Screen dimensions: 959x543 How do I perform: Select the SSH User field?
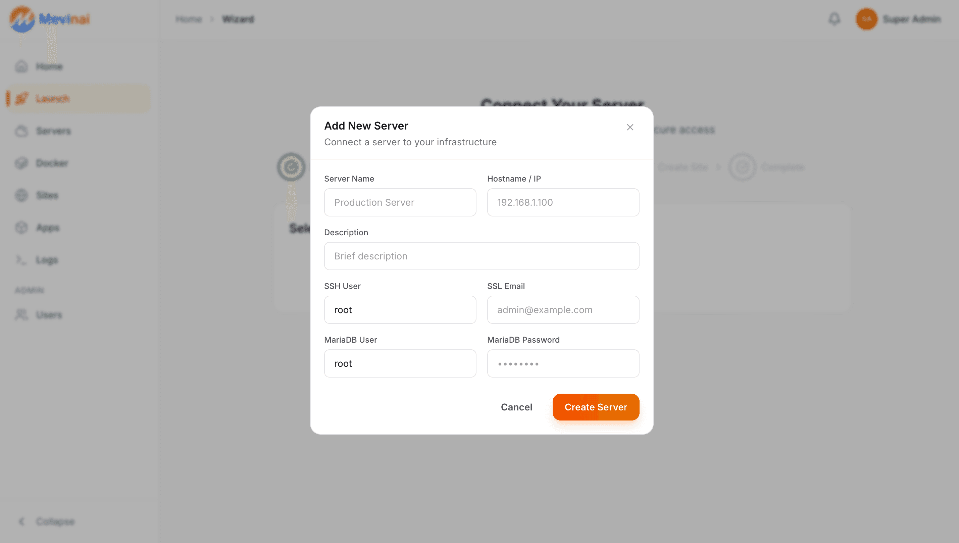point(400,309)
